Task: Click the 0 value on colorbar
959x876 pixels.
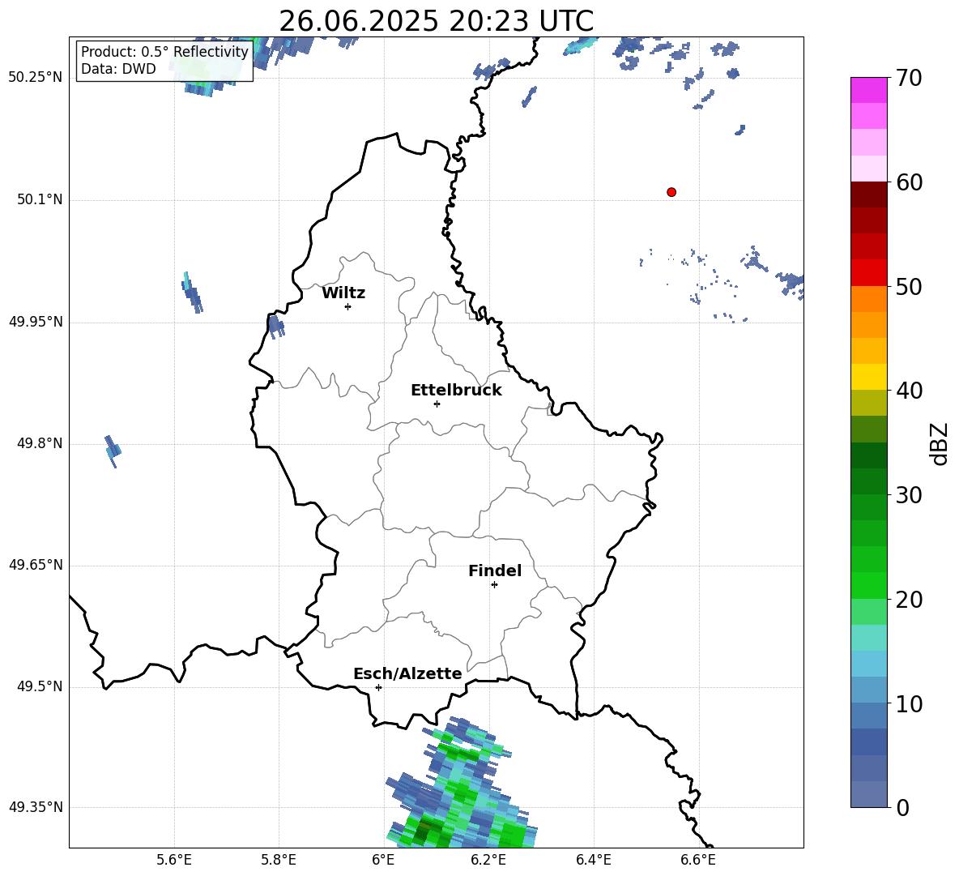Action: (902, 807)
